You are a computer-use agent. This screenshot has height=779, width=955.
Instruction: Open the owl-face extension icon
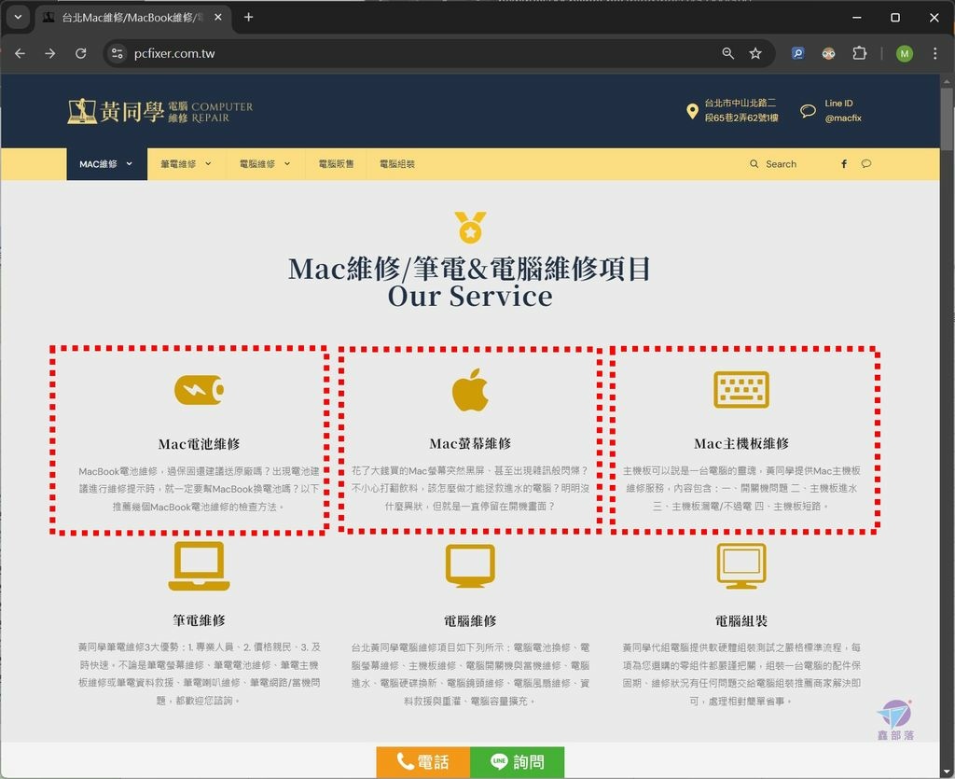828,53
